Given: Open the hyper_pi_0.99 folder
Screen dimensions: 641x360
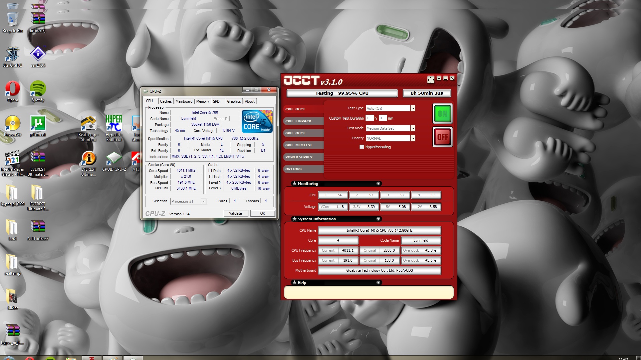Looking at the screenshot, I should click(13, 195).
